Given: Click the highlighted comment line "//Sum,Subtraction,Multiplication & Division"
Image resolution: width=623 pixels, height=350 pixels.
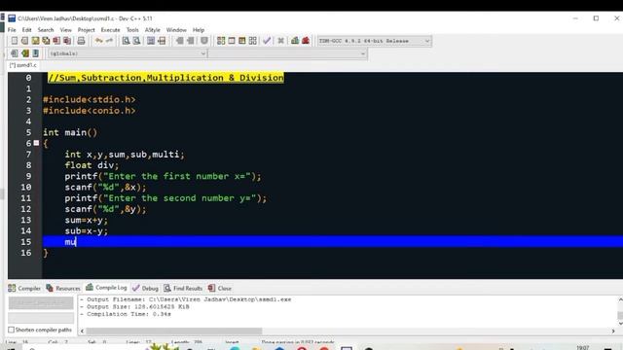Looking at the screenshot, I should point(165,78).
